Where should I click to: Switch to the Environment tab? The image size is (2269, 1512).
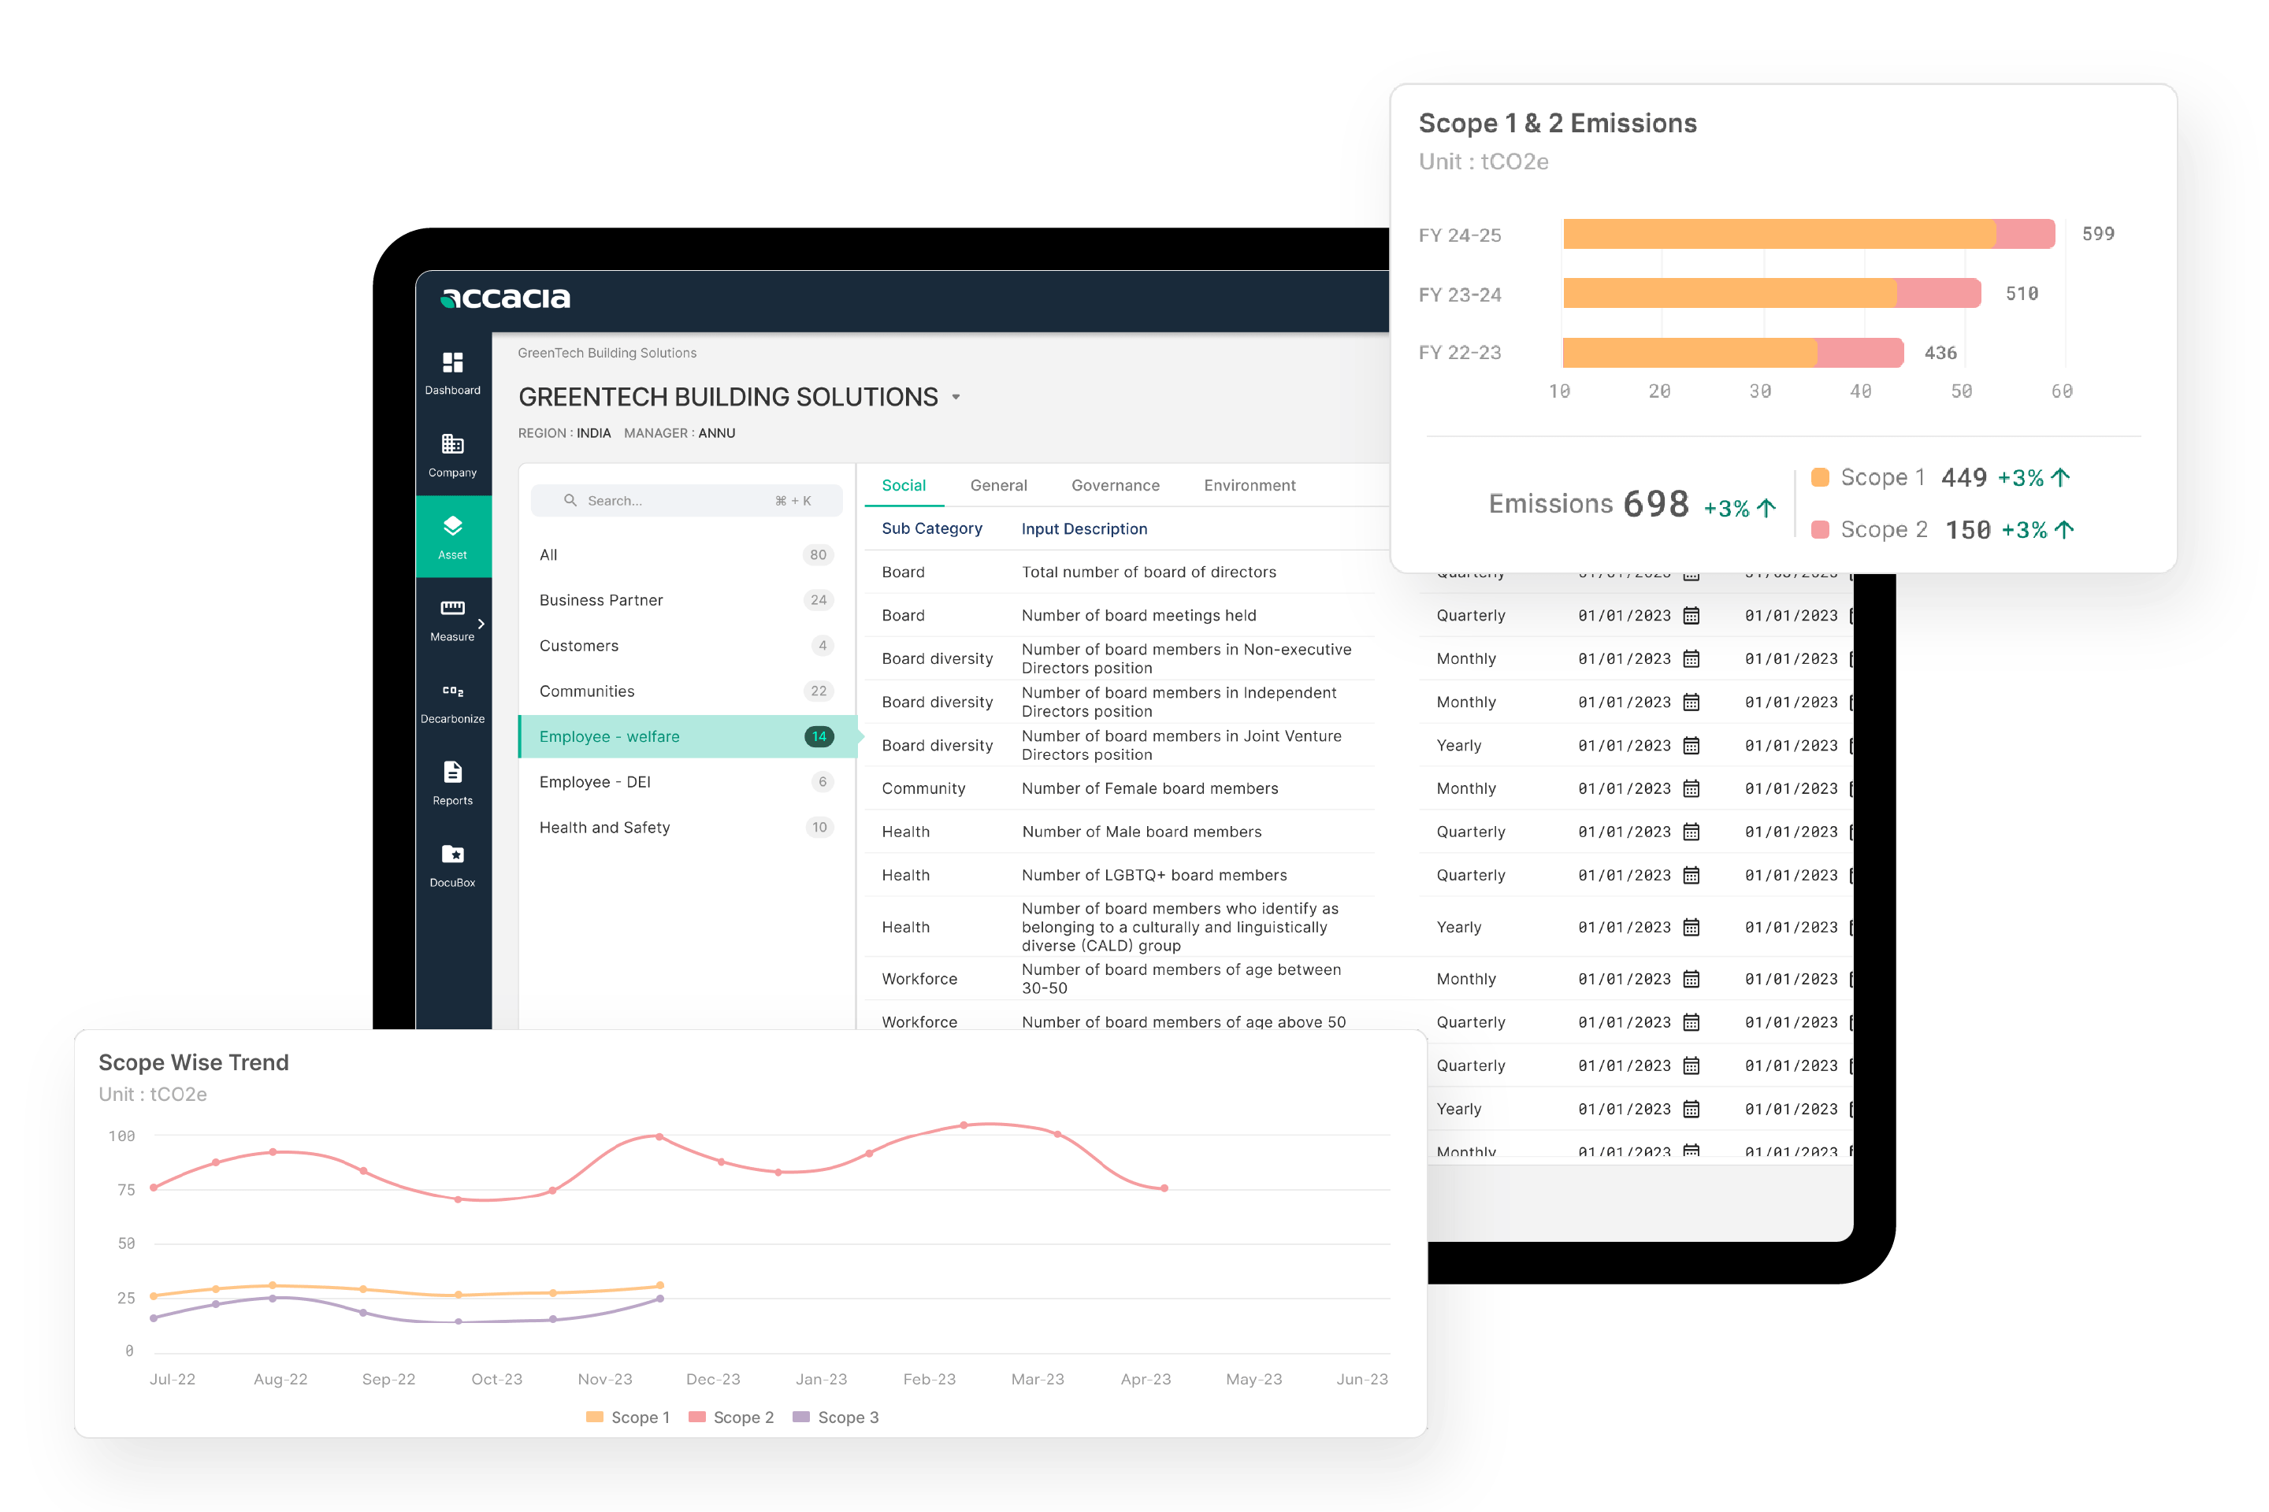[x=1250, y=485]
